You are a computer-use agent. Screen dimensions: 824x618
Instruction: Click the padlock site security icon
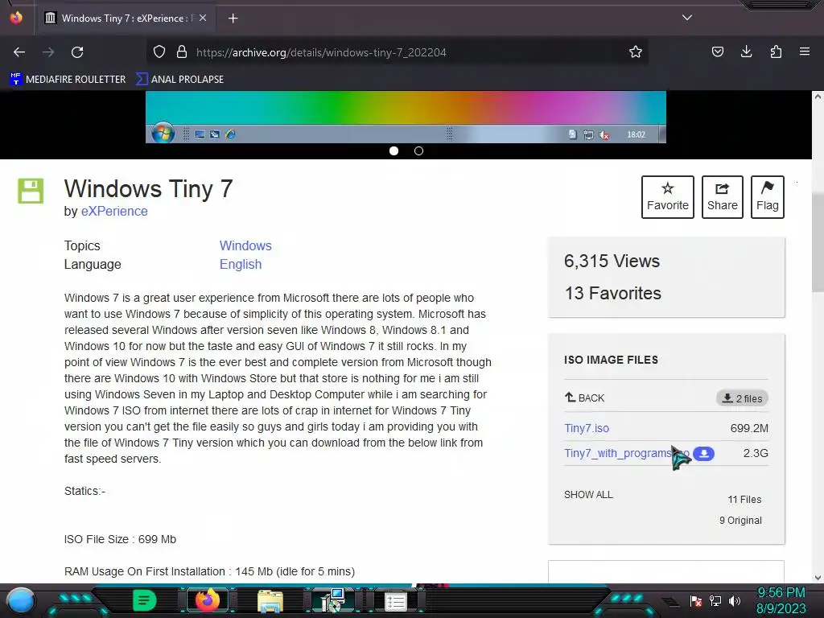point(182,52)
